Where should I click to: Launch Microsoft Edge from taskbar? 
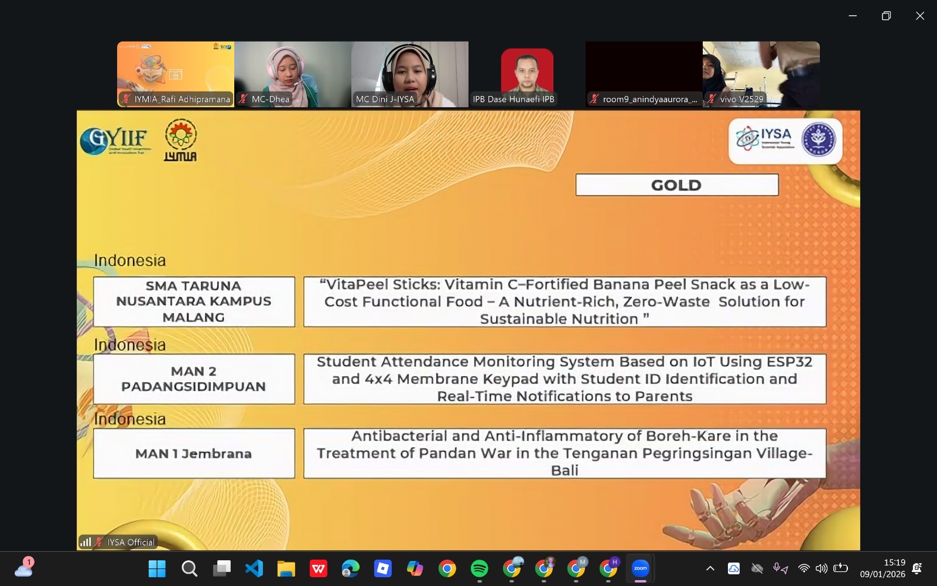[350, 568]
